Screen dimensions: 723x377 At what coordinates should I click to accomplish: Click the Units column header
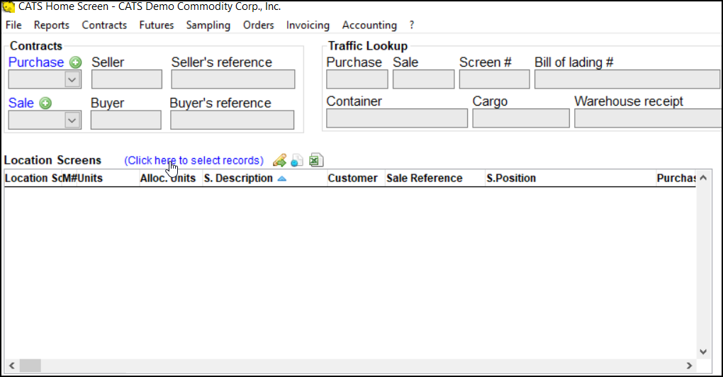[x=108, y=179]
